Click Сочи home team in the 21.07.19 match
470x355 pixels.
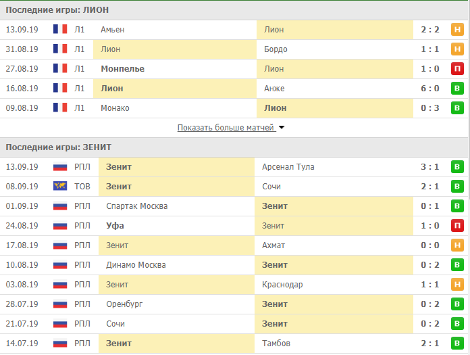point(115,323)
